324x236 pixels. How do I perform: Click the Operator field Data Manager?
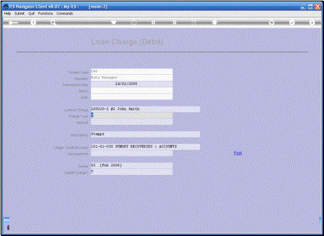click(132, 78)
